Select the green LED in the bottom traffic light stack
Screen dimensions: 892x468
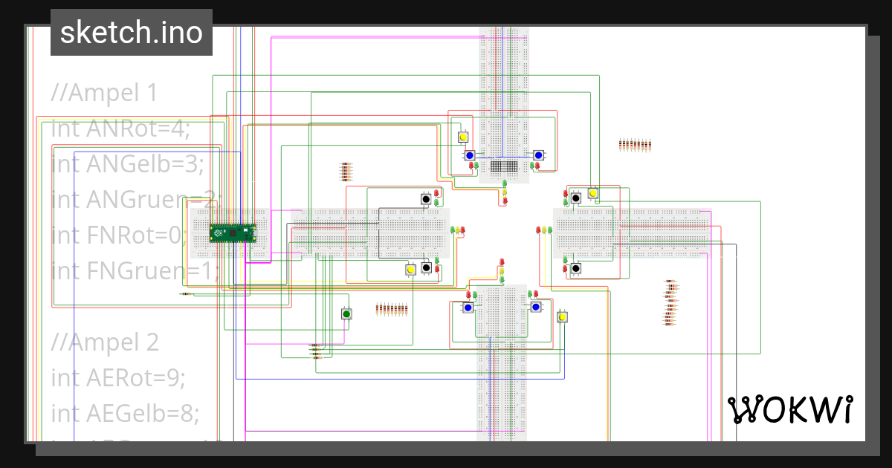point(502,280)
